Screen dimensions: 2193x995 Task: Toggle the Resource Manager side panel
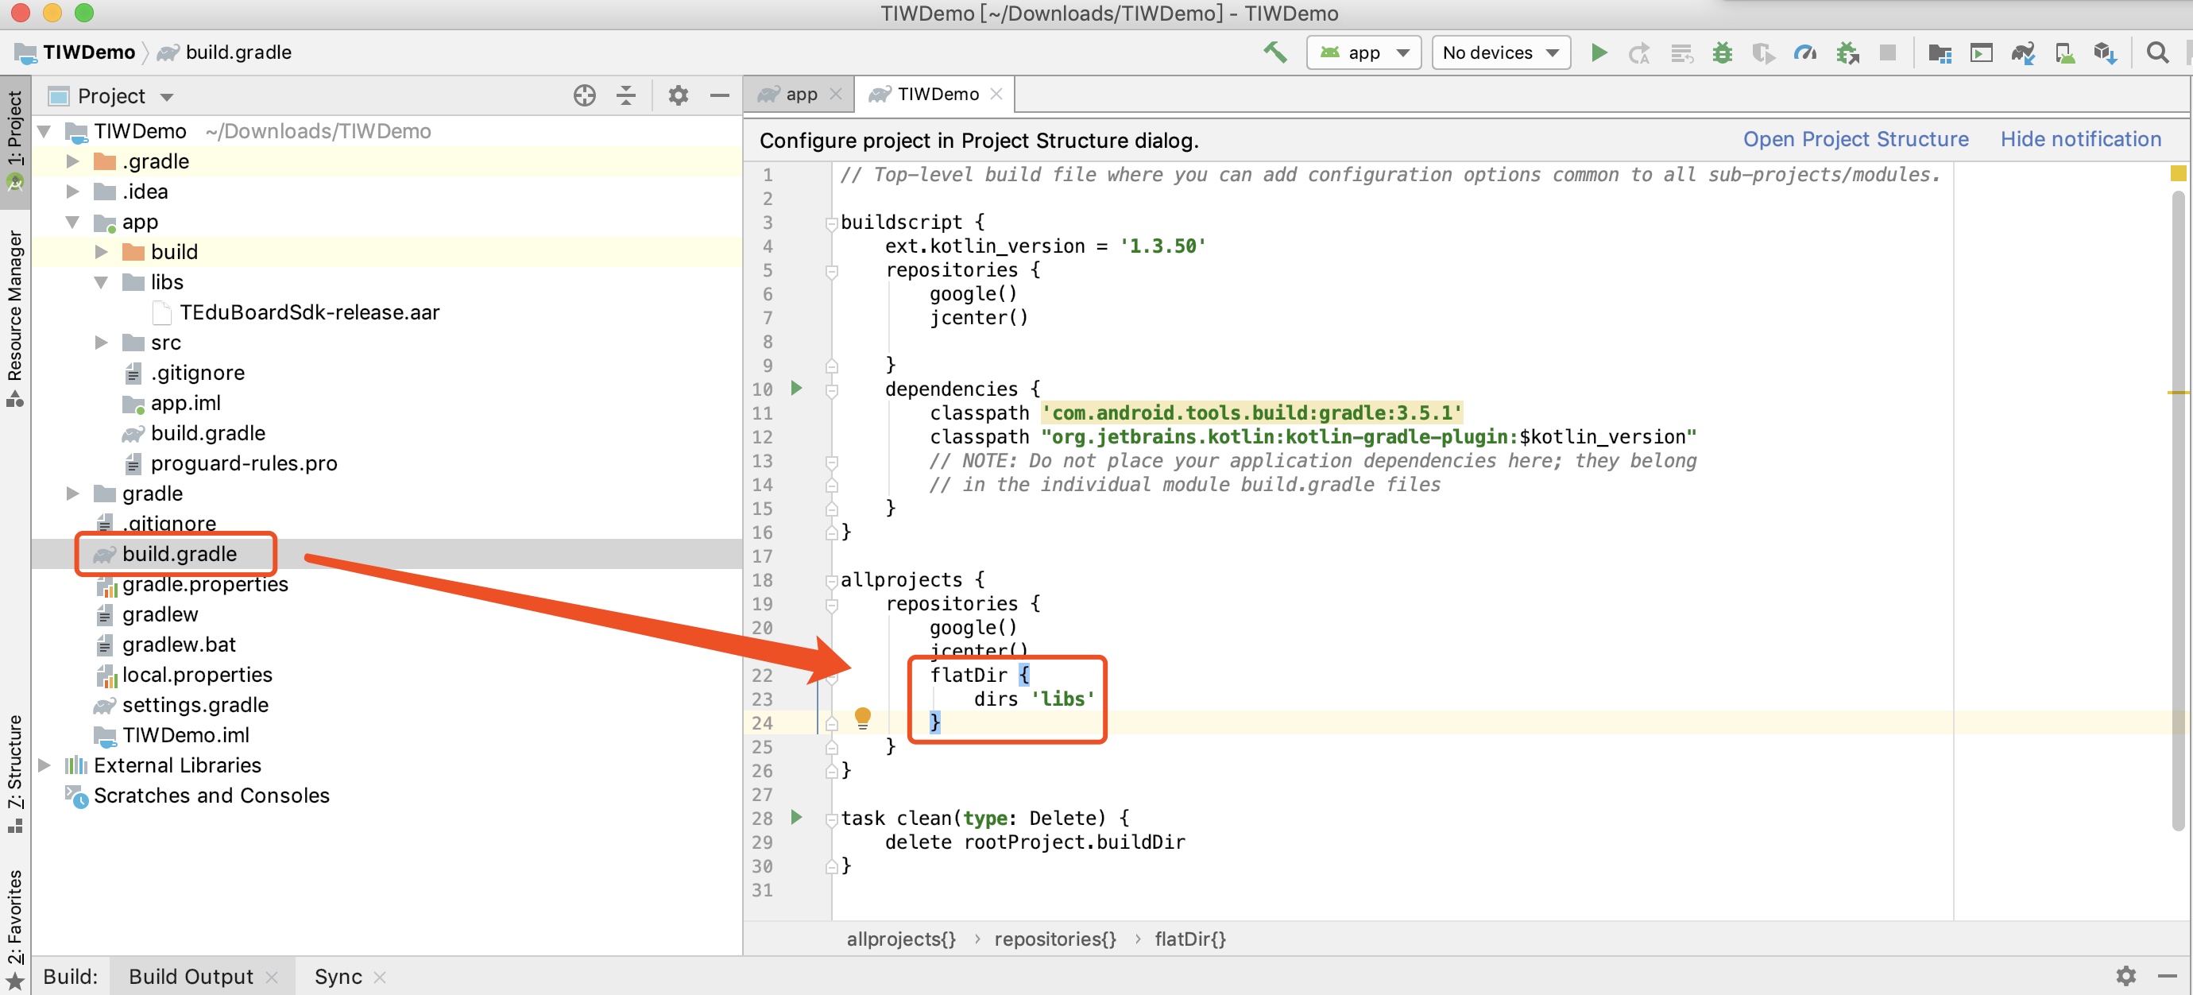14,319
